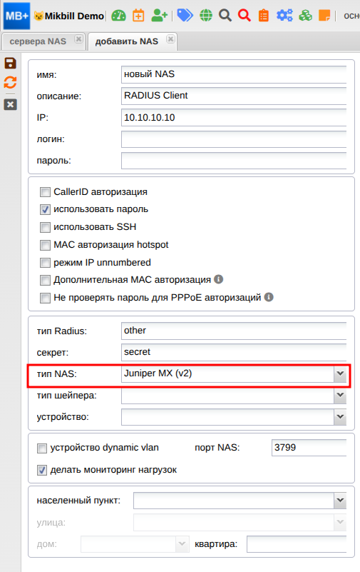
Task: Click the black magnifier search icon
Action: click(x=225, y=16)
